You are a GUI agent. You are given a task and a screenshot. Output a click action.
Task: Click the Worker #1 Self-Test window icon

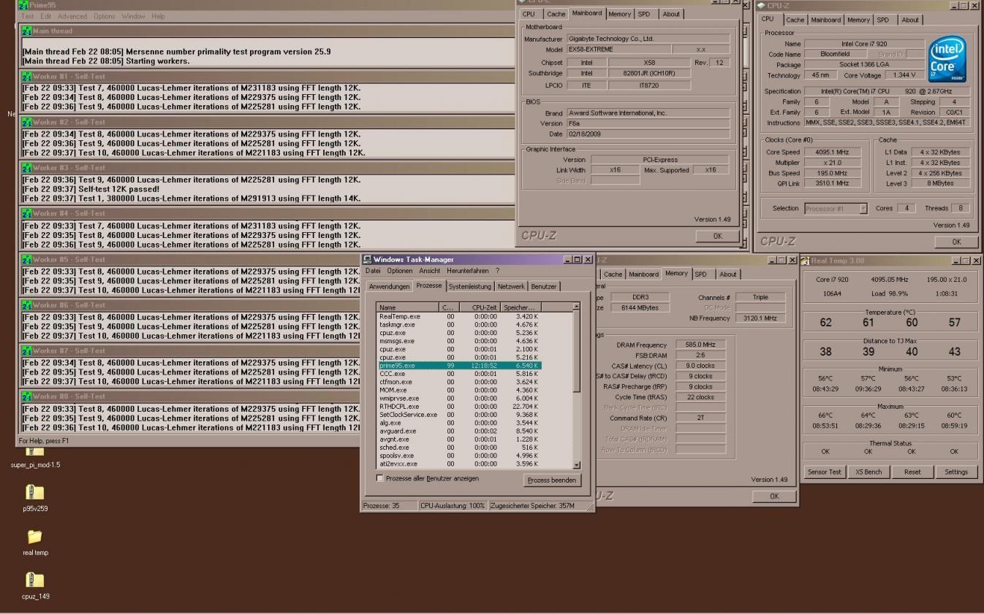[26, 76]
